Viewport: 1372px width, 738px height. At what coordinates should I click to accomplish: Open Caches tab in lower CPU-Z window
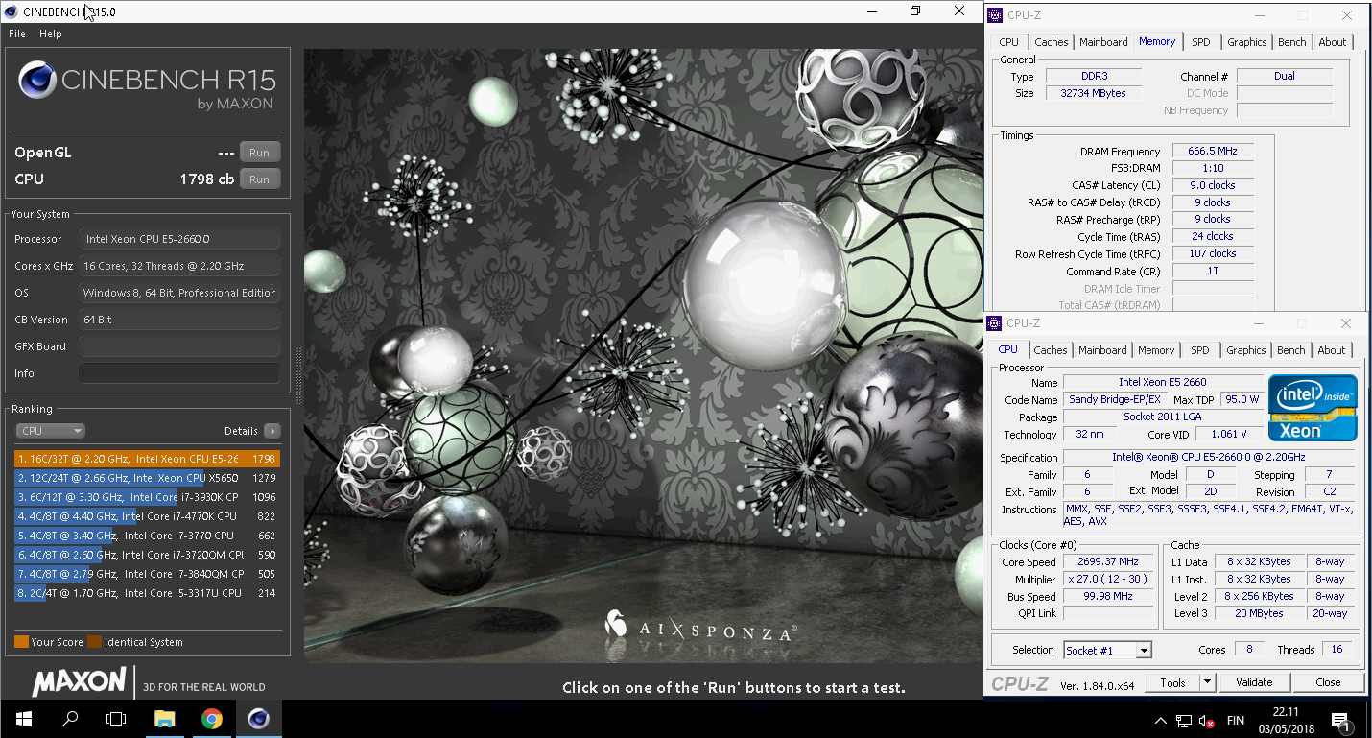point(1050,350)
